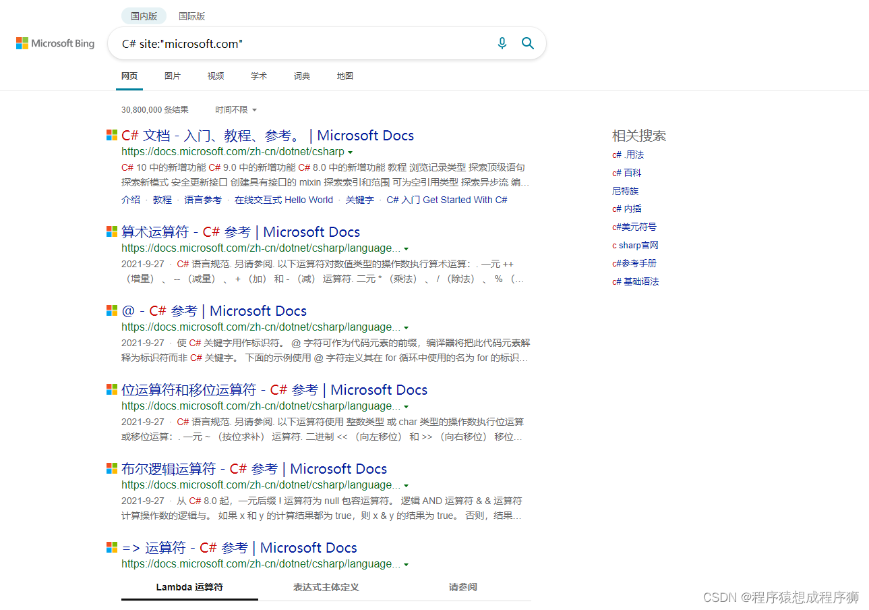Viewport: 869px width, 610px height.
Task: Click C# 入门 Get Started With C# sublink
Action: pos(447,200)
